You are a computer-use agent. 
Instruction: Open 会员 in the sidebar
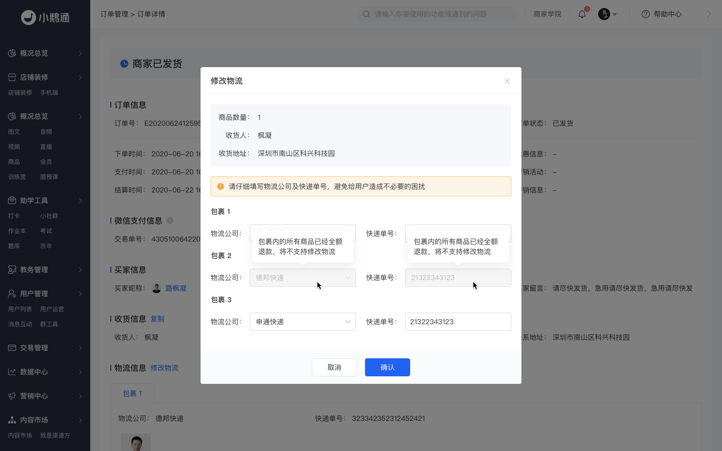[46, 162]
